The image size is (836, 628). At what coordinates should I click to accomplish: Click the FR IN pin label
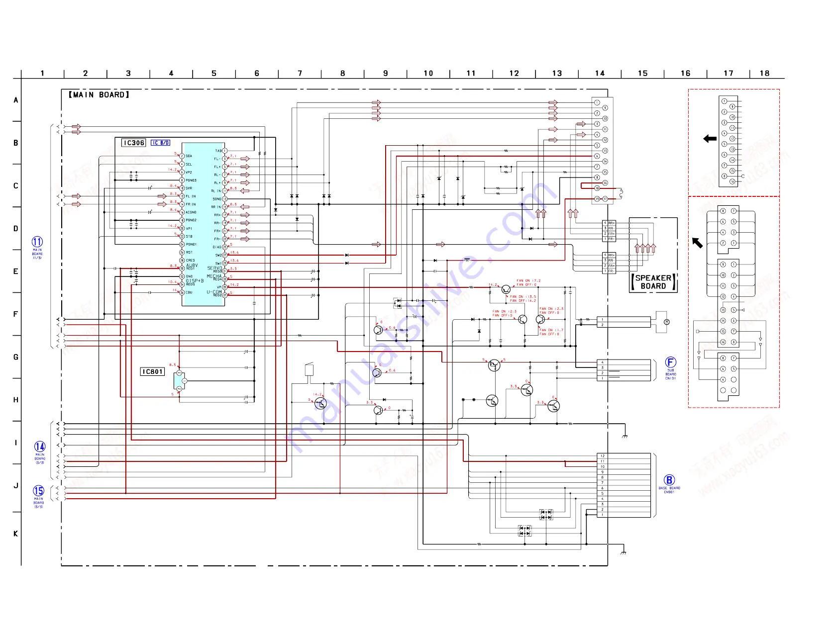[x=191, y=204]
